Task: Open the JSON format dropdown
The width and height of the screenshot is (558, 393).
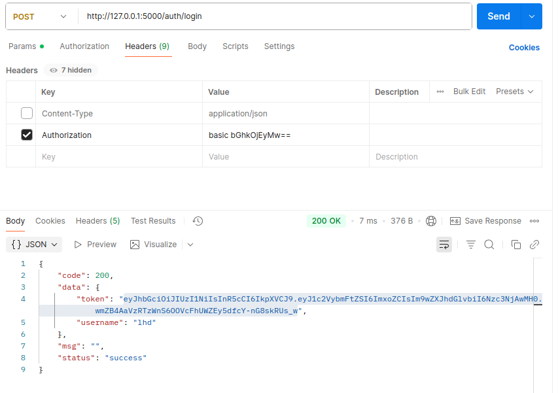Action: pyautogui.click(x=34, y=245)
